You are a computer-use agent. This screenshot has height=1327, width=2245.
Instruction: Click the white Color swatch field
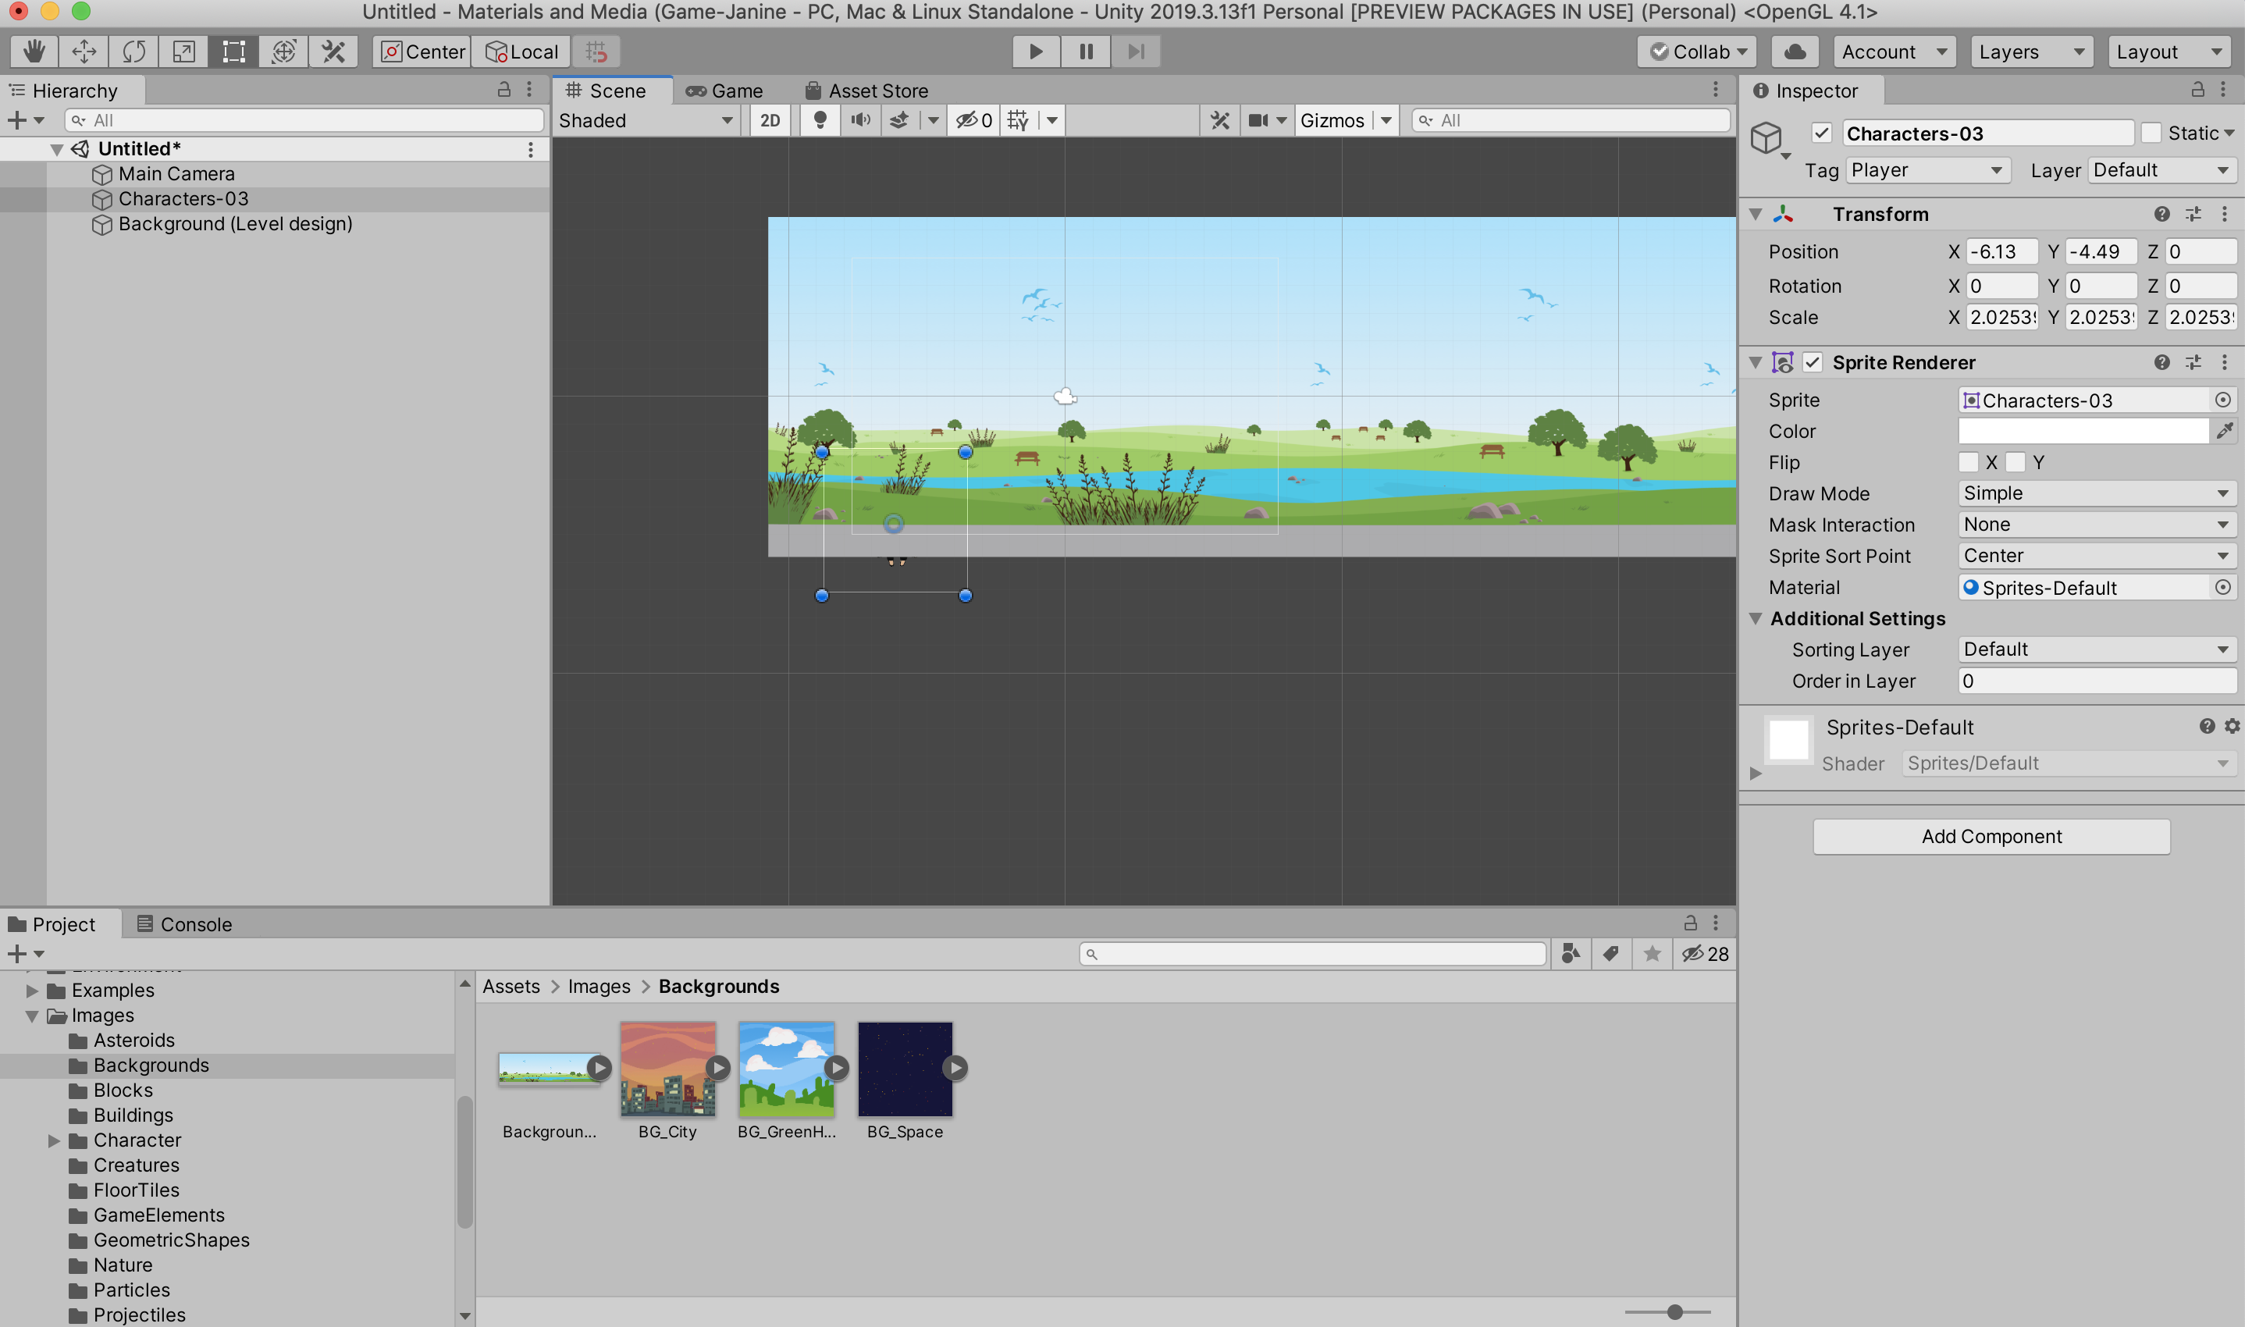click(x=2083, y=431)
